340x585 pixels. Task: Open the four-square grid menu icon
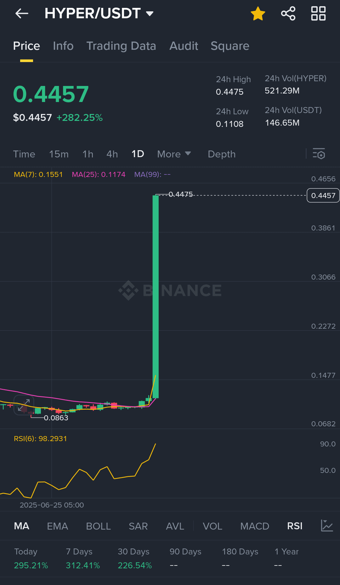[318, 14]
